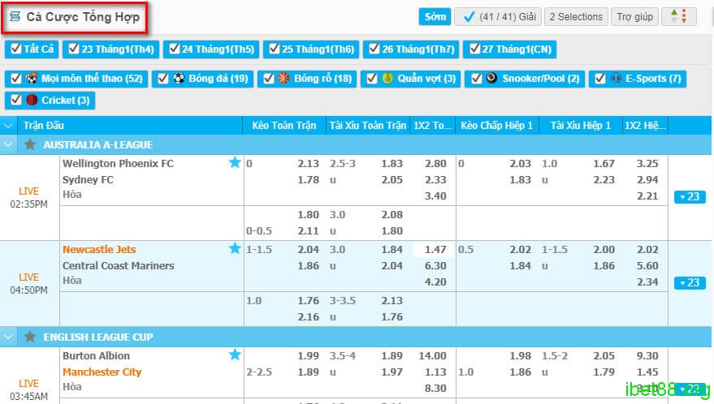Select the Sớm tab button
Screen dimensions: 714x404
coord(435,17)
